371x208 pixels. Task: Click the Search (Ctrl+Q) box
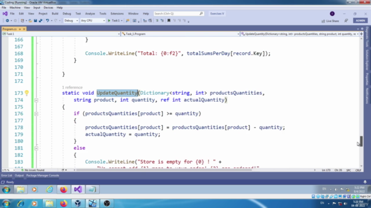pos(179,14)
